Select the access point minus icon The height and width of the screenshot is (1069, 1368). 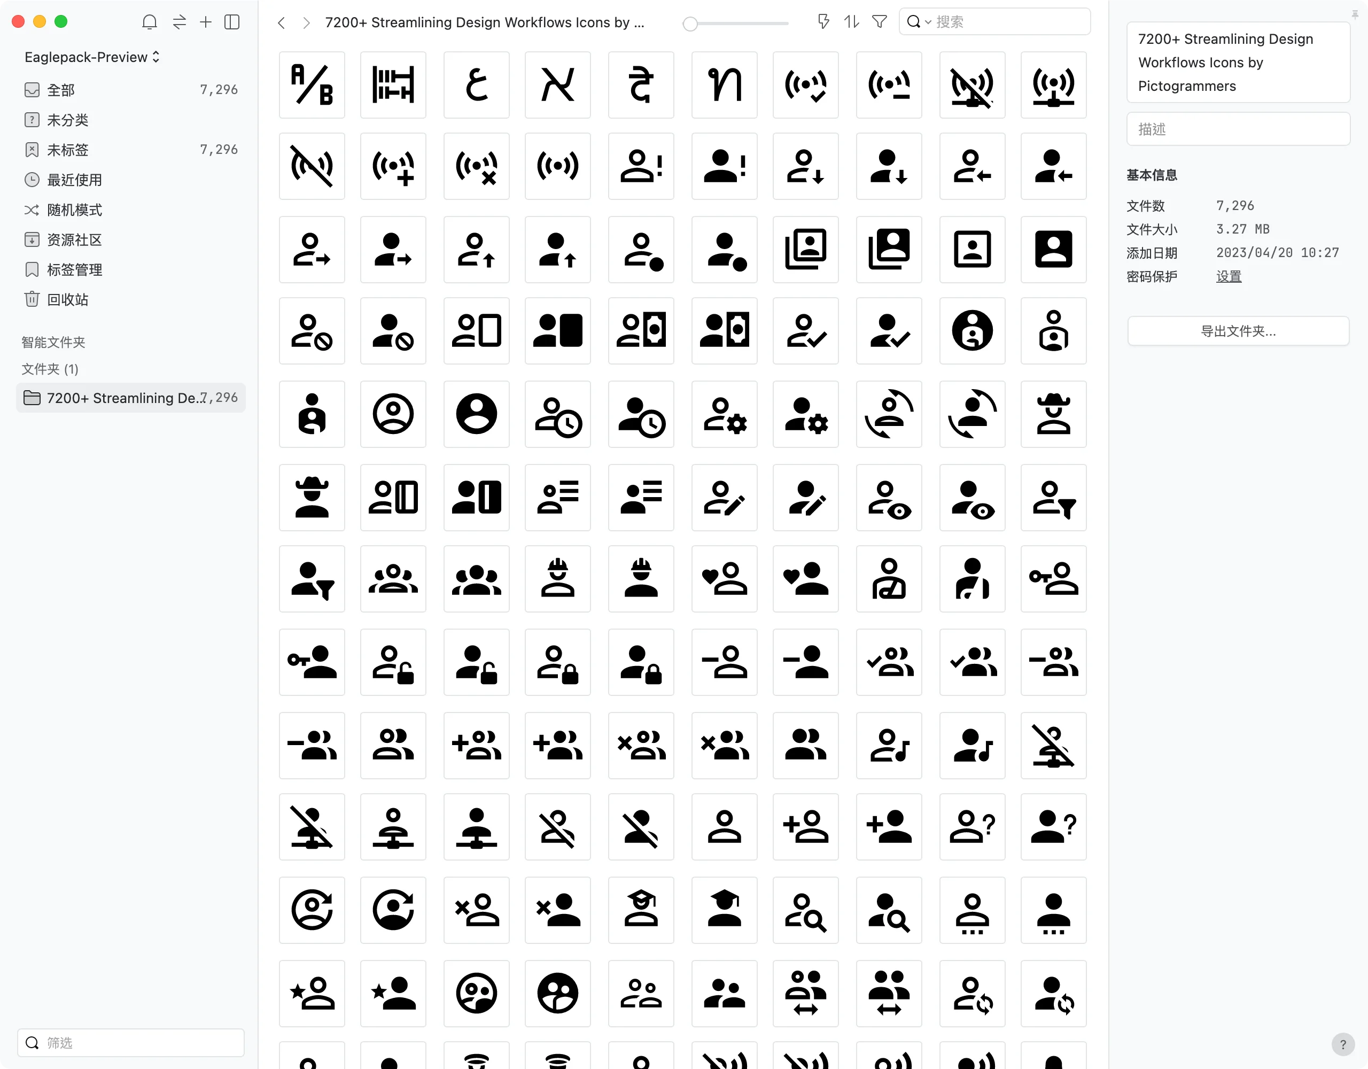coord(889,85)
